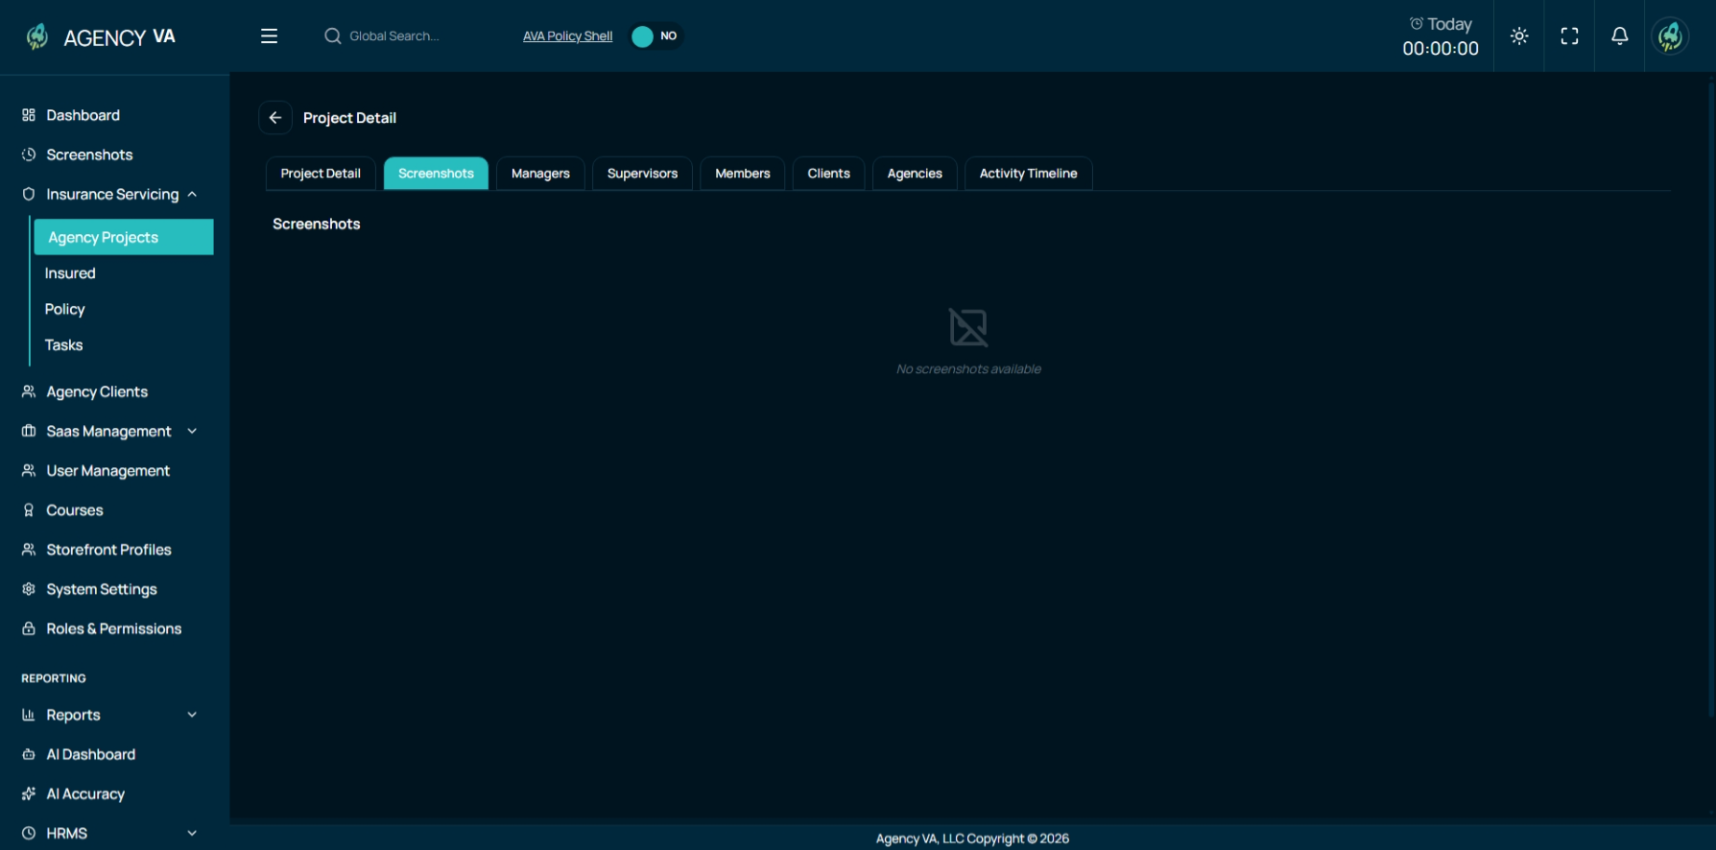The image size is (1716, 850).
Task: Follow the AVA Policy Shell link
Action: [567, 36]
